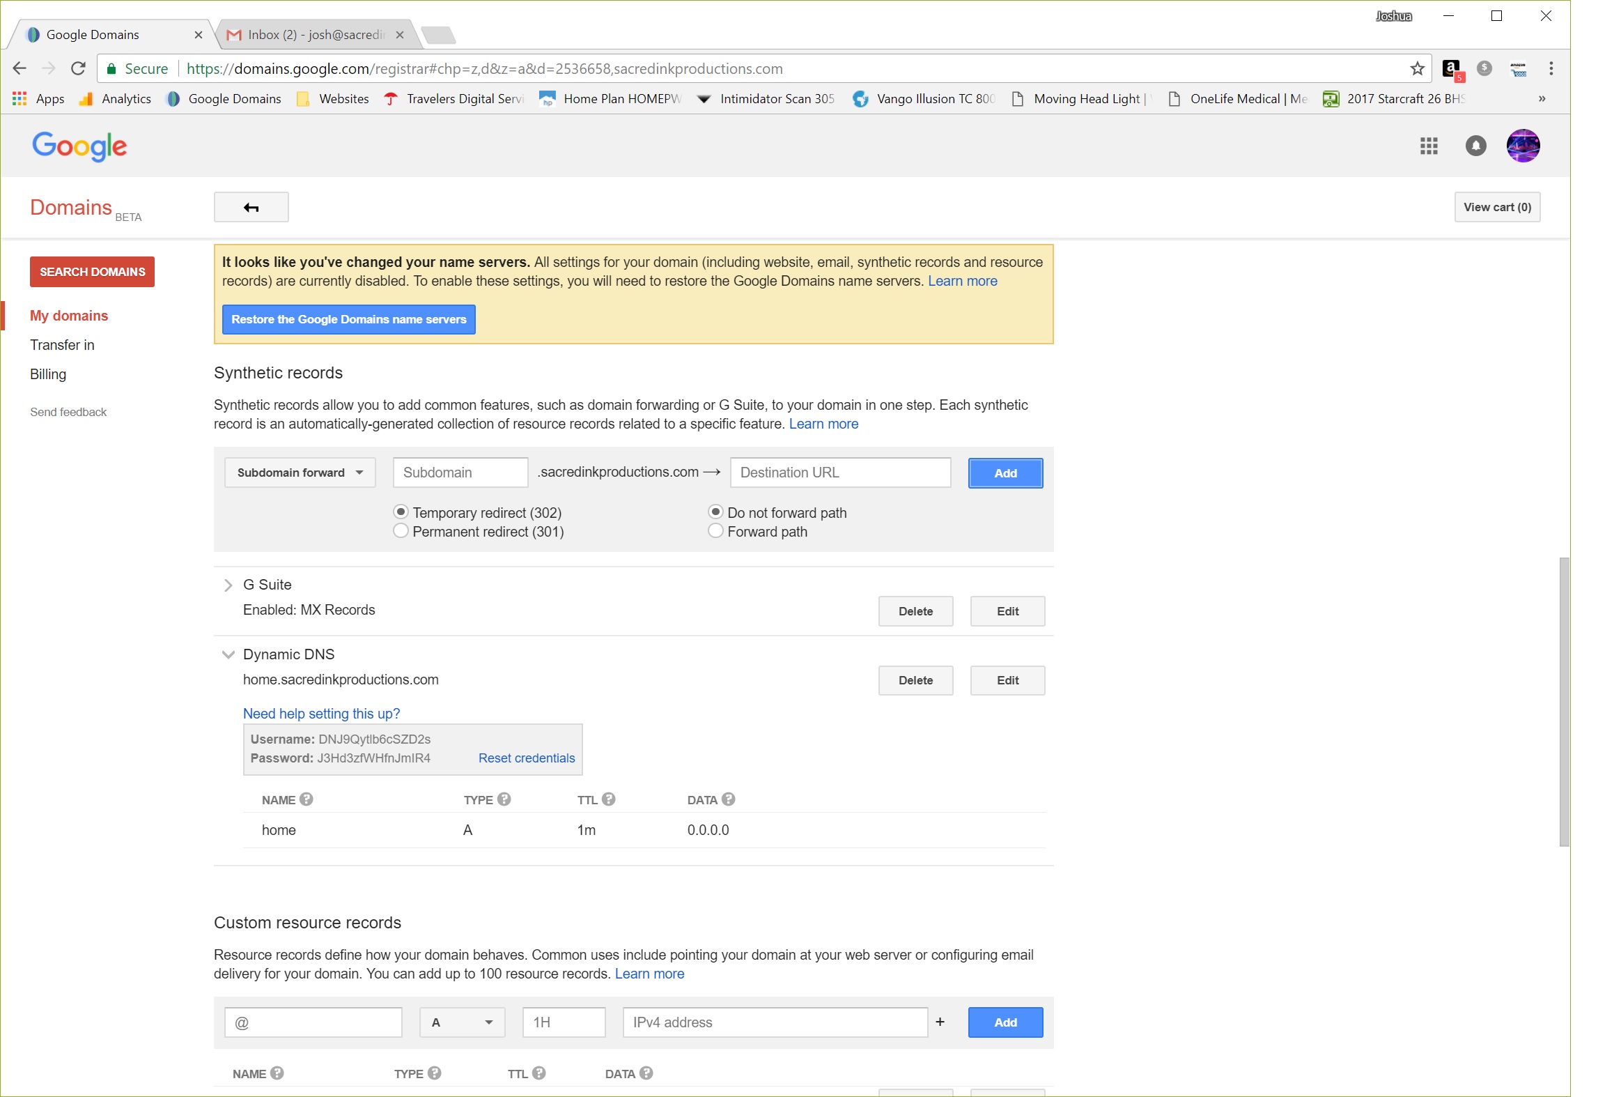1605x1097 pixels.
Task: Click the Google apps grid icon
Action: [1429, 146]
